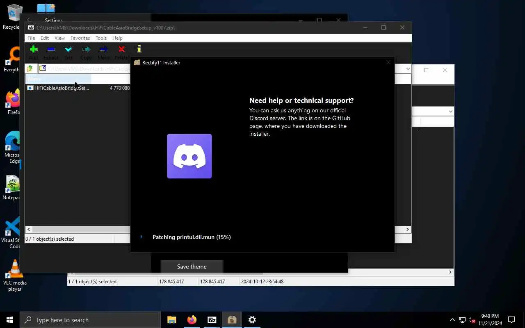
Task: Open the Help menu in 7-Zip
Action: [x=117, y=38]
